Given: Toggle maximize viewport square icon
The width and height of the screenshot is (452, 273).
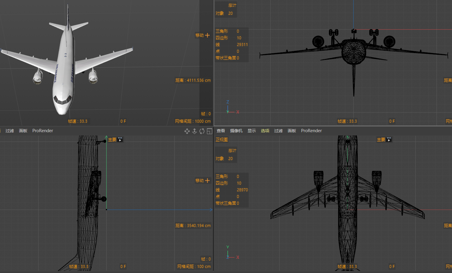Looking at the screenshot, I should (209, 131).
